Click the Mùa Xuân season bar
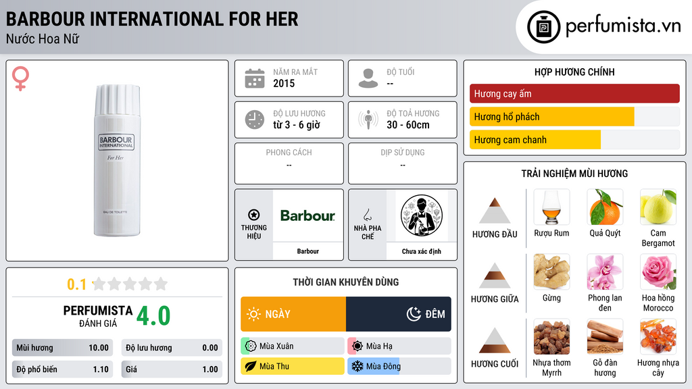The width and height of the screenshot is (692, 389). click(x=293, y=346)
